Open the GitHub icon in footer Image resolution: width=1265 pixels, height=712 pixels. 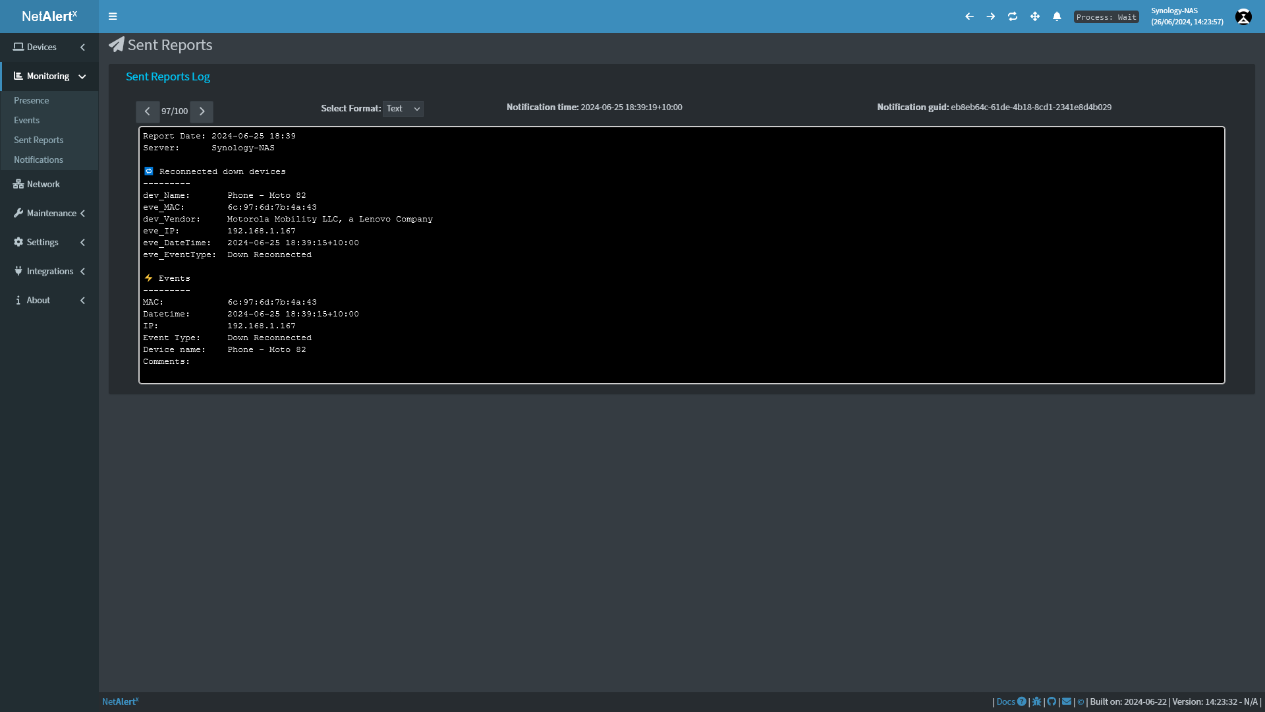[x=1052, y=701]
